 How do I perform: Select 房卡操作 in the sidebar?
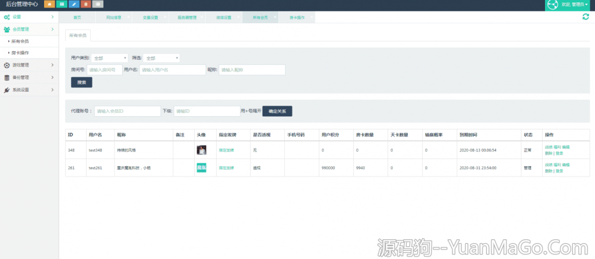(x=20, y=53)
